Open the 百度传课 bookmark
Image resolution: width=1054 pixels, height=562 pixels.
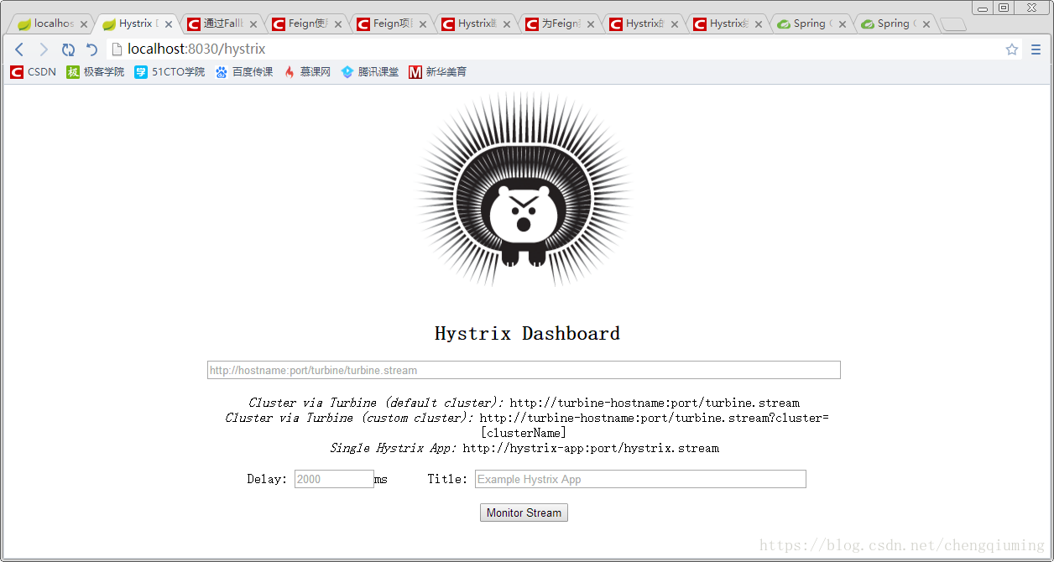tap(244, 72)
